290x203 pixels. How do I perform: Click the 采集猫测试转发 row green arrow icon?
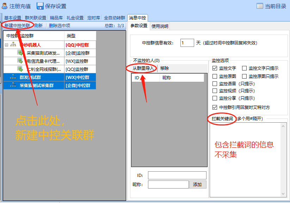(x=20, y=53)
